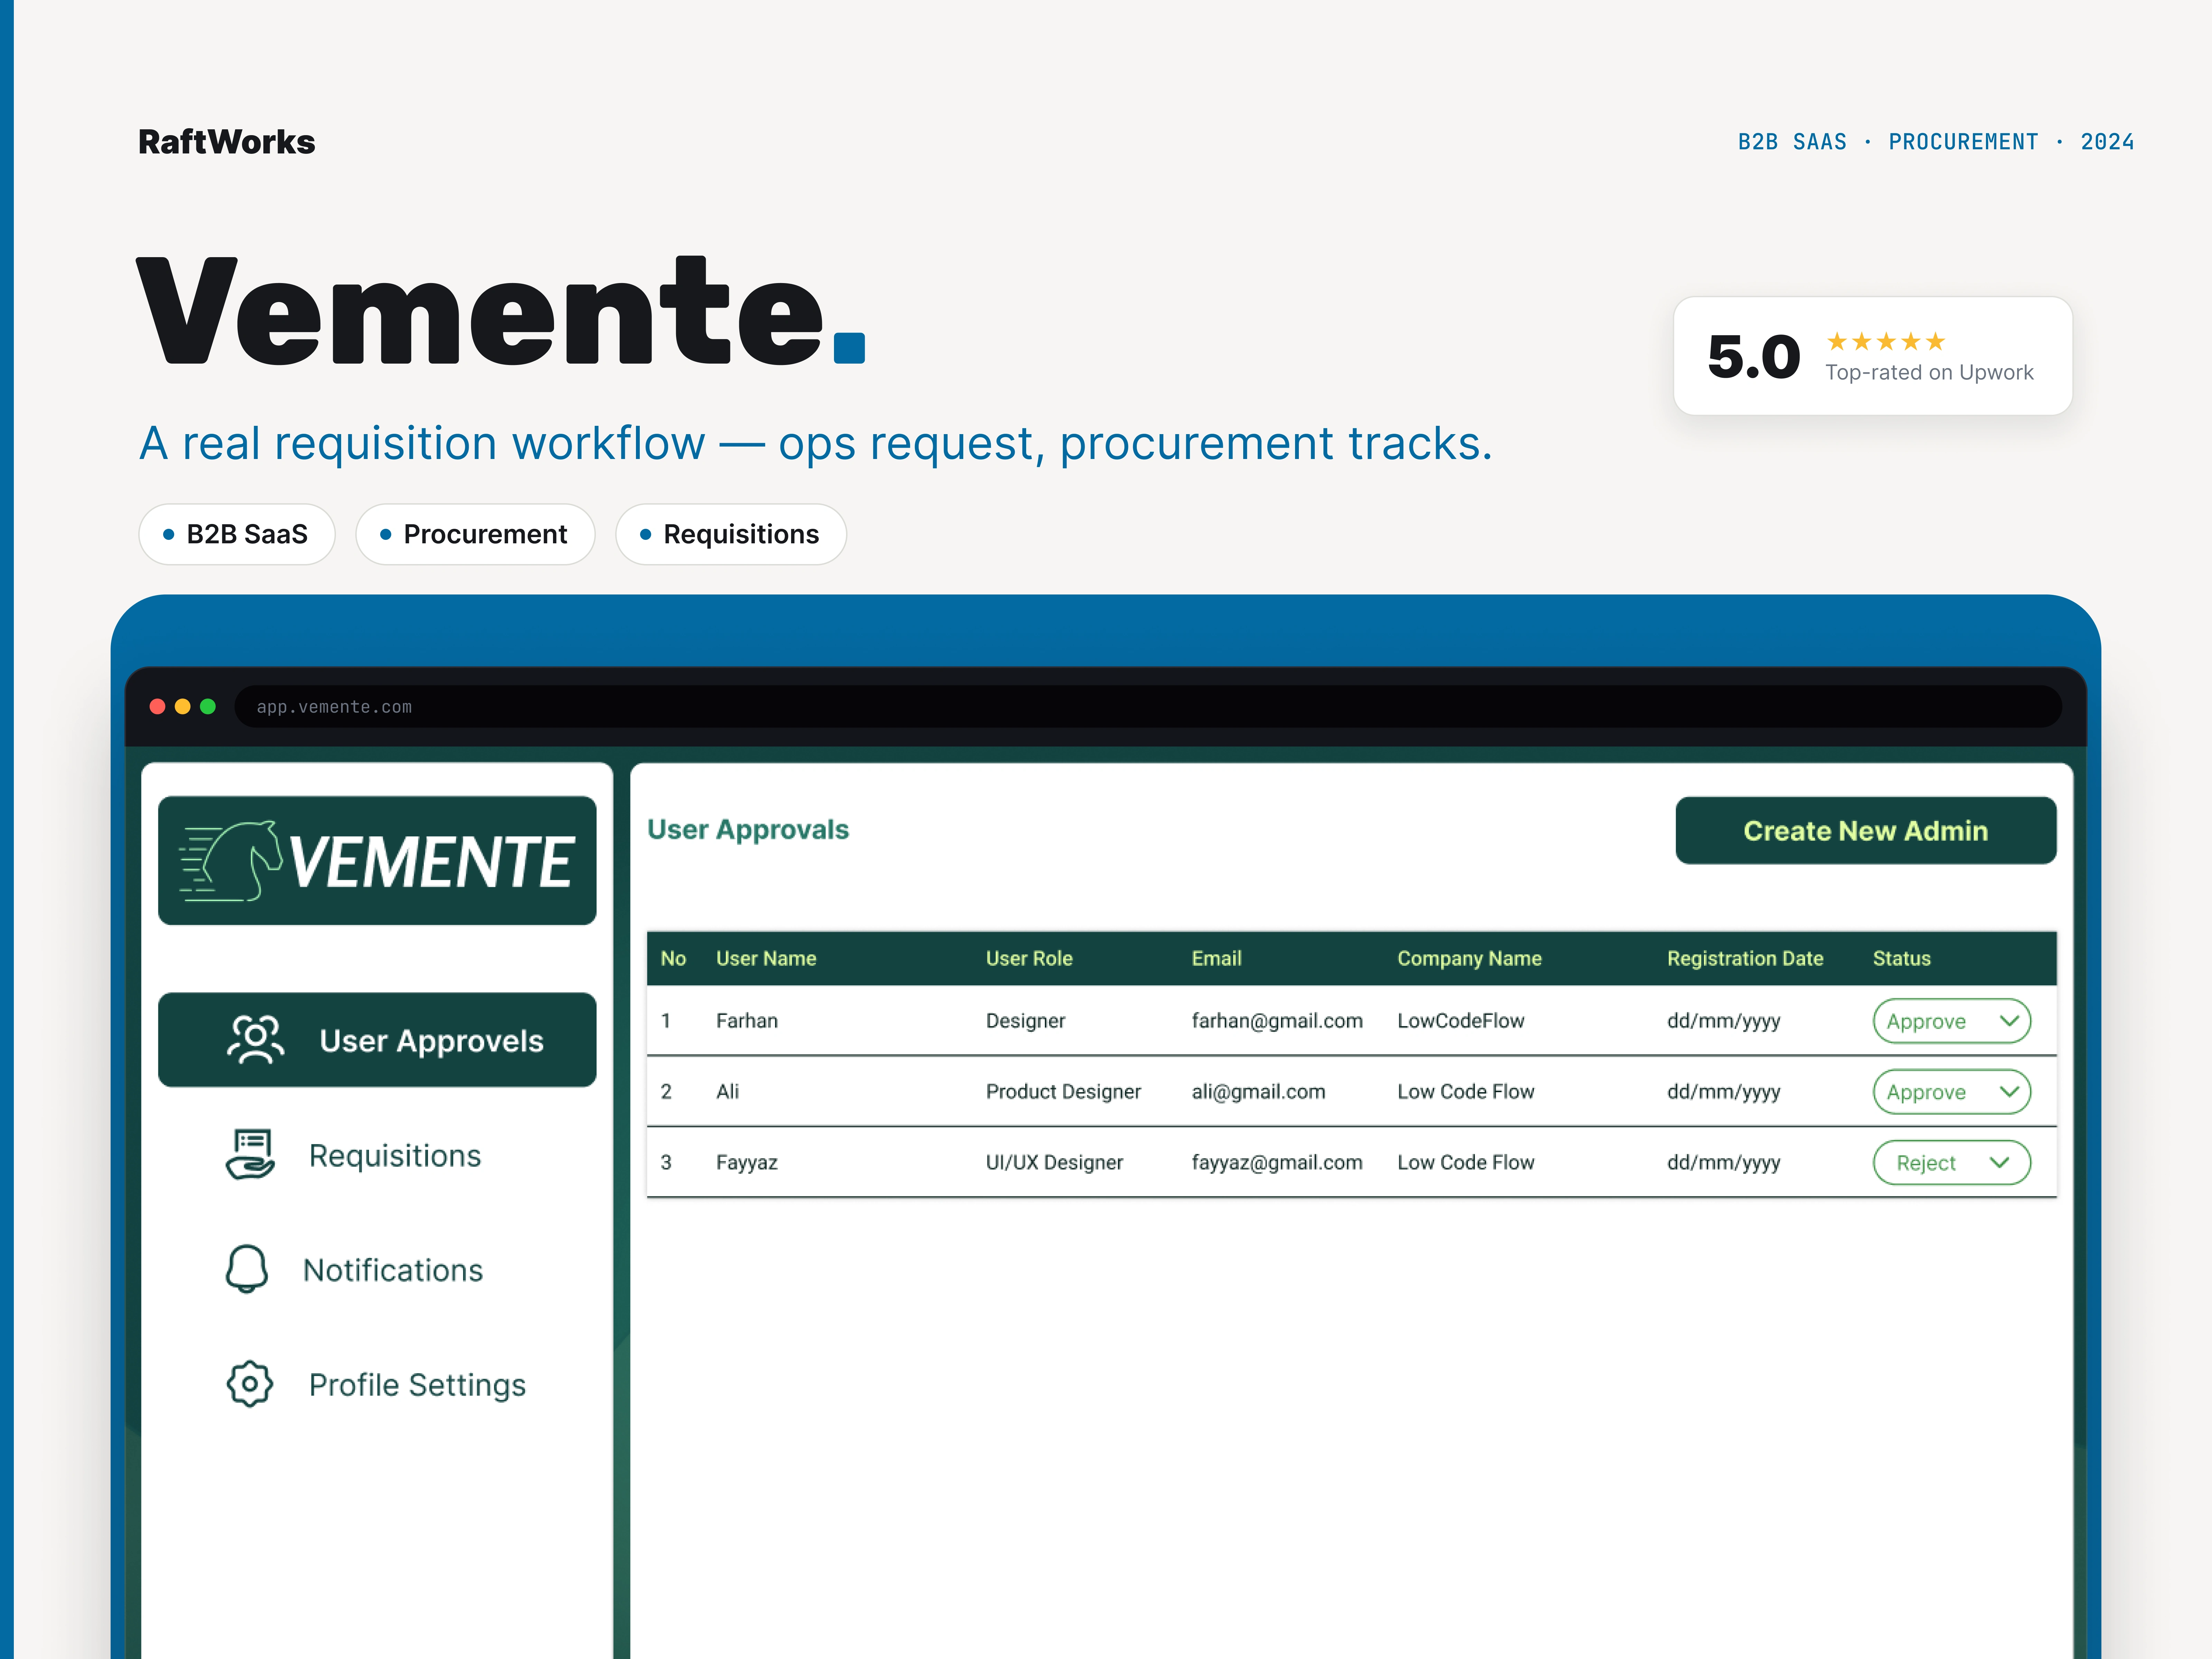Click Ali's Low Code Flow company cell
The width and height of the screenshot is (2212, 1659).
tap(1466, 1092)
